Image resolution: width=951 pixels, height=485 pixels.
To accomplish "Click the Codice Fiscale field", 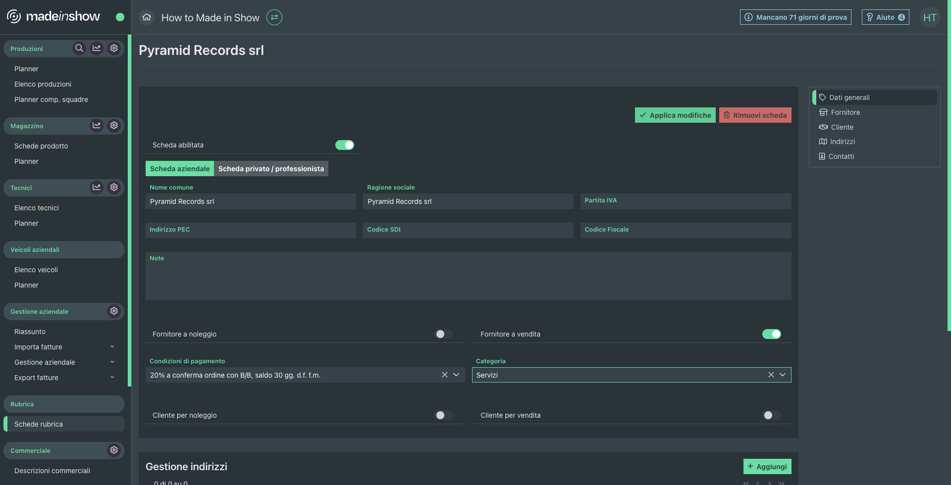I will [x=686, y=230].
